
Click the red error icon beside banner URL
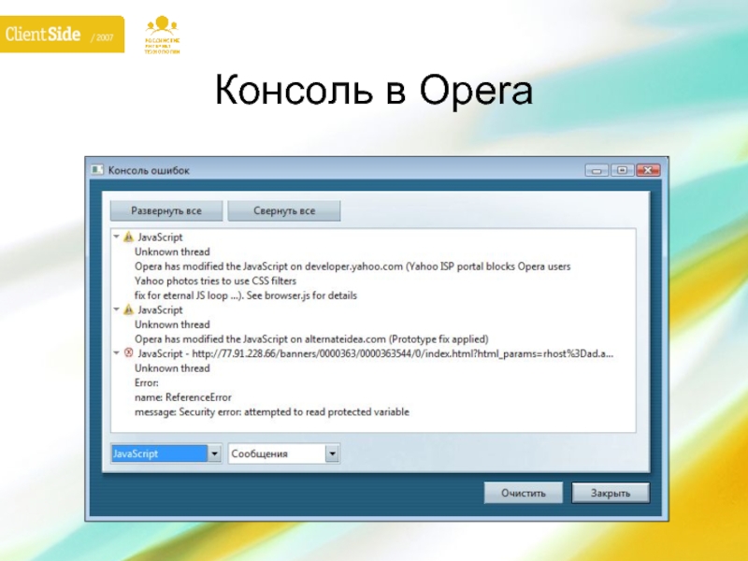(128, 353)
